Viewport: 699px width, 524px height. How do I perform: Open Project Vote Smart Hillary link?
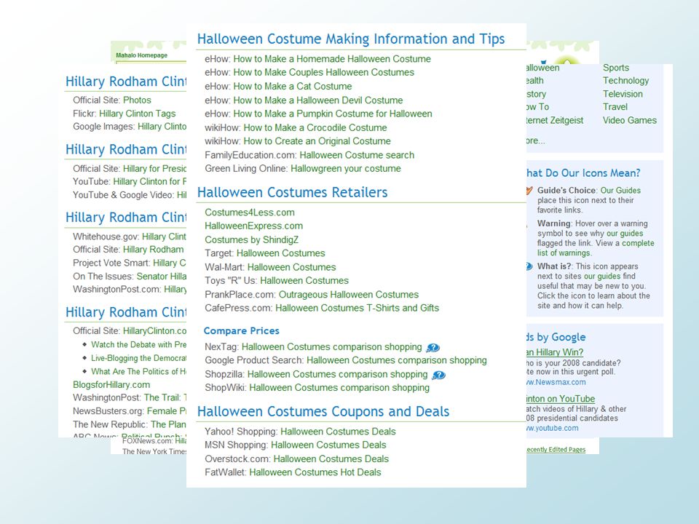[x=170, y=263]
